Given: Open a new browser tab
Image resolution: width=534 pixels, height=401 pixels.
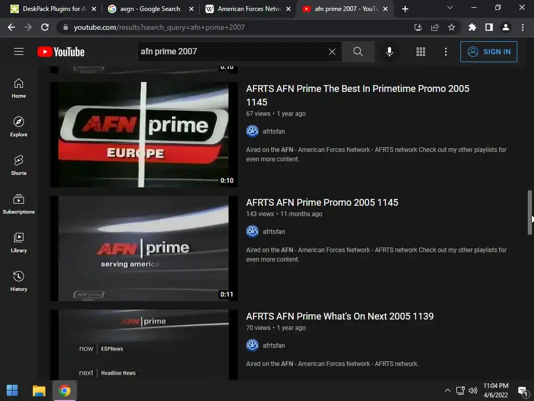Looking at the screenshot, I should [x=405, y=9].
